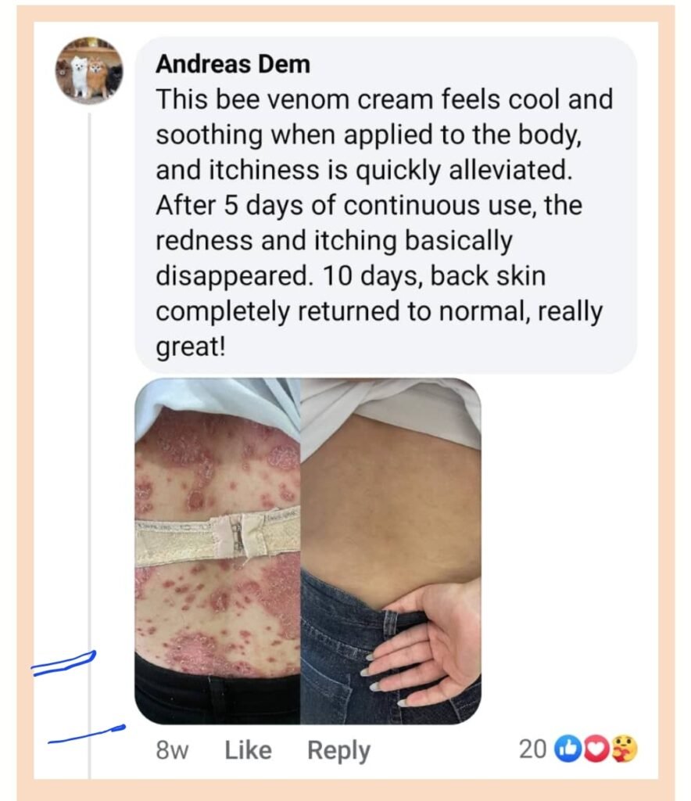Click the white dog in the avatar

pyautogui.click(x=80, y=75)
